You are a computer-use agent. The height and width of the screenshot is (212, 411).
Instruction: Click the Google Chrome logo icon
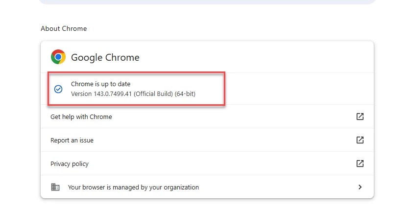[x=58, y=57]
